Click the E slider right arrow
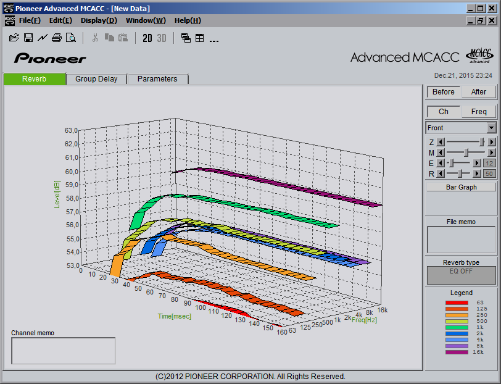The image size is (501, 384). 477,163
